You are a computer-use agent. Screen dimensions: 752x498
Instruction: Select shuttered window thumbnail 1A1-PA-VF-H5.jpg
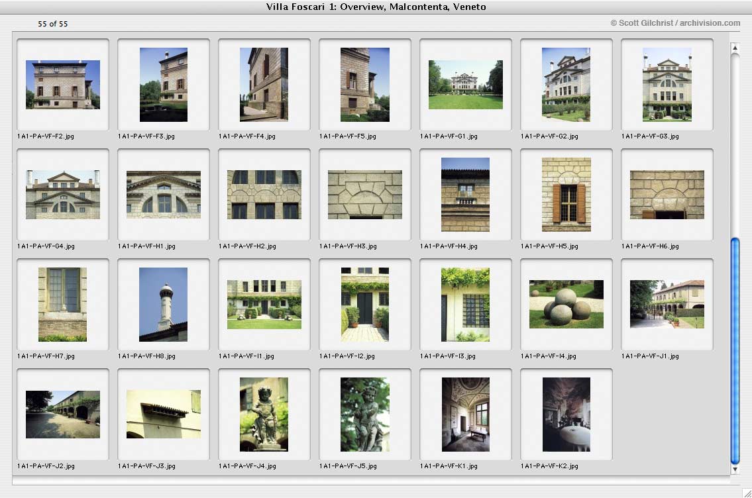pyautogui.click(x=566, y=195)
